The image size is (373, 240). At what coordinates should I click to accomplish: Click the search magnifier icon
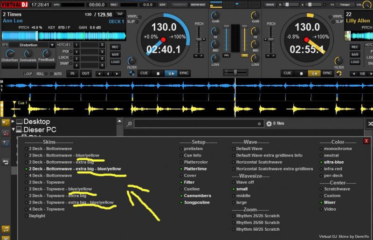[129, 123]
